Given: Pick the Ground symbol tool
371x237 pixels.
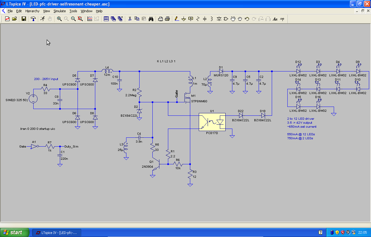Looking at the screenshot, I should click(184, 19).
